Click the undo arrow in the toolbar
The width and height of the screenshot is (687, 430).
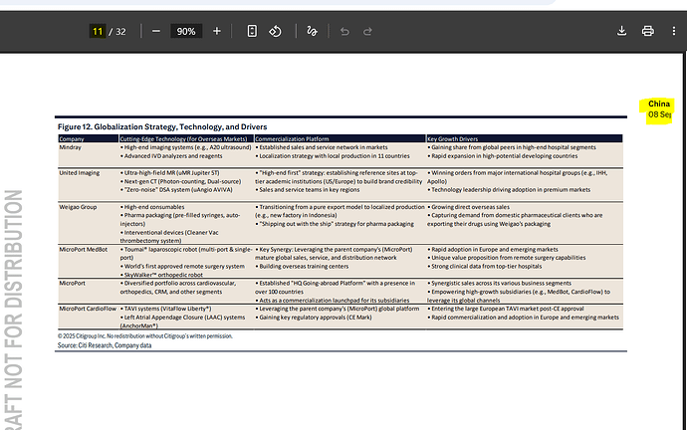345,31
